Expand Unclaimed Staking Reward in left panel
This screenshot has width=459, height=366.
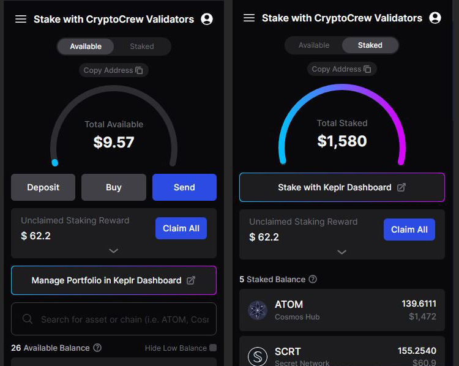(x=114, y=251)
